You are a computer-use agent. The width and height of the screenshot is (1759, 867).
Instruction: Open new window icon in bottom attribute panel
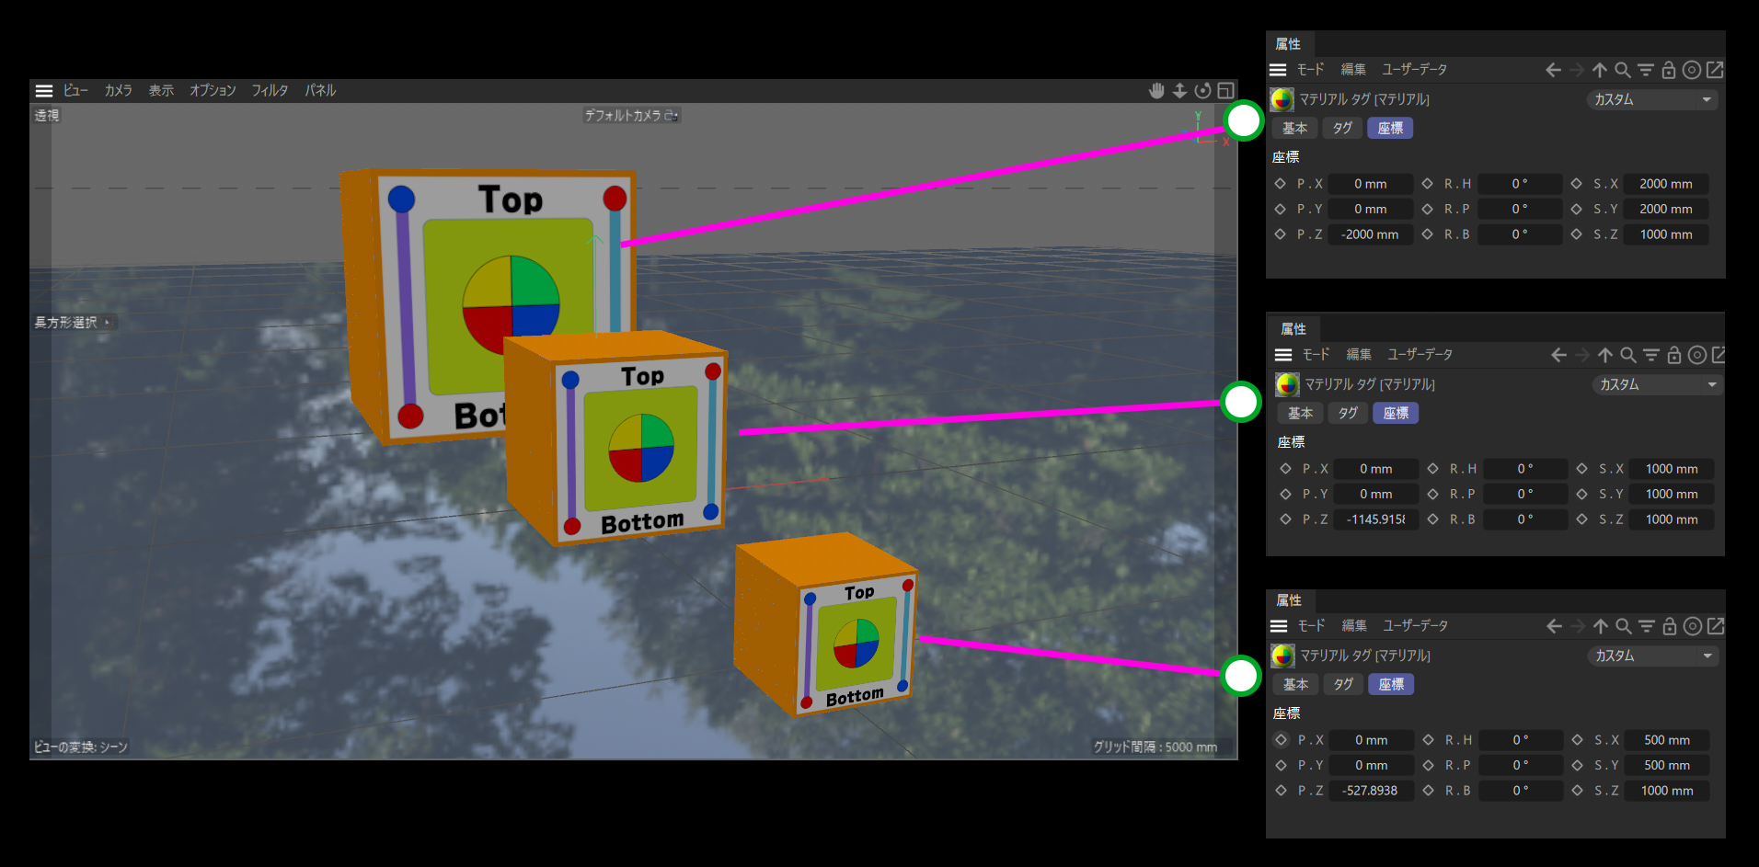(1716, 626)
